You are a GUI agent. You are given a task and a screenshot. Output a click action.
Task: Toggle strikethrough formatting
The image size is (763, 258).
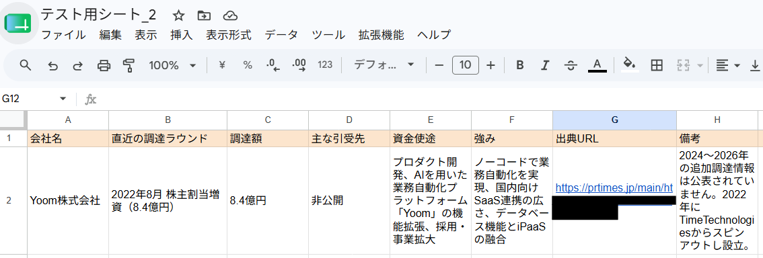(571, 65)
